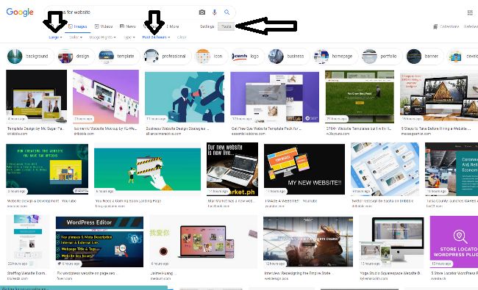Open the Past 24 hours time dropdown

click(x=156, y=37)
